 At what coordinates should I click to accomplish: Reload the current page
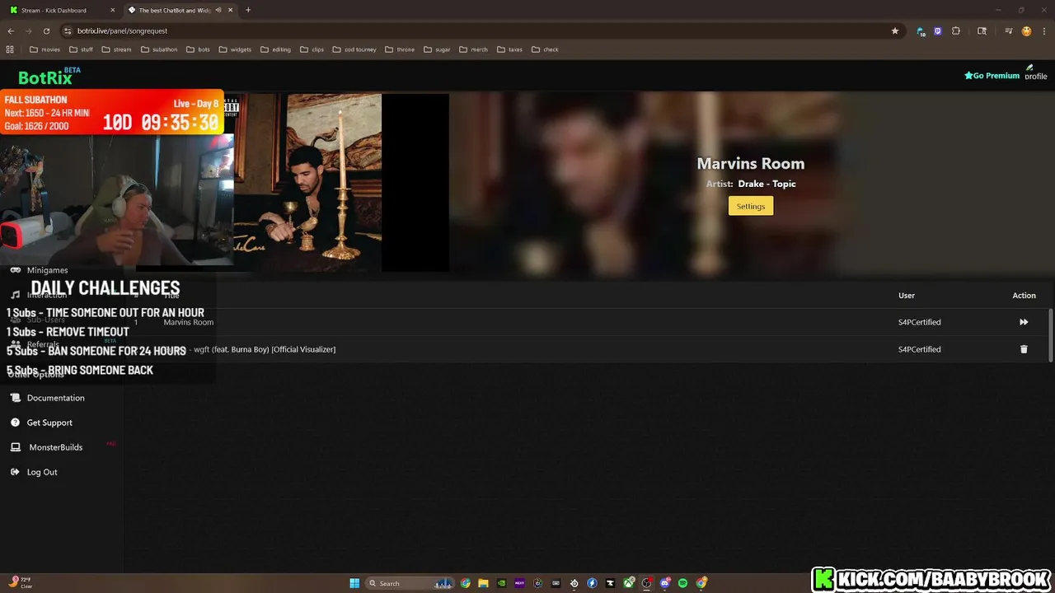pos(46,30)
